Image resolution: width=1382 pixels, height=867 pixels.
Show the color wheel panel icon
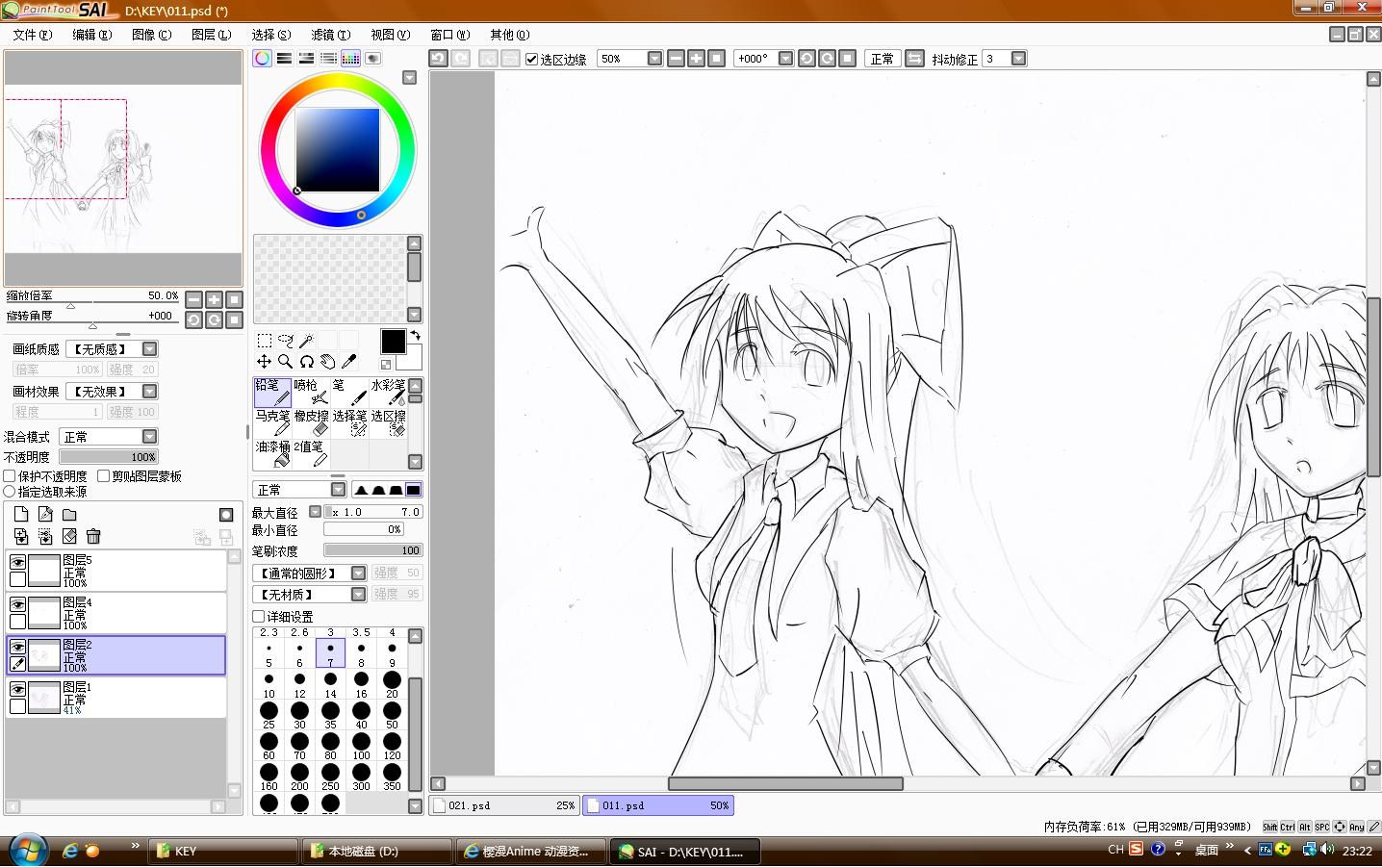(262, 59)
